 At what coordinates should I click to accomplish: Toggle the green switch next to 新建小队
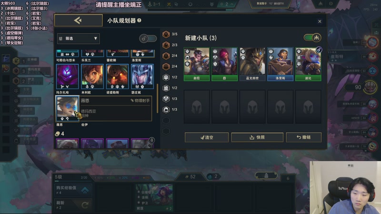click(312, 38)
